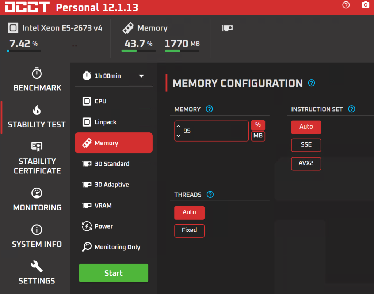
Task: Click the memory MB usage bar
Action: [x=182, y=51]
